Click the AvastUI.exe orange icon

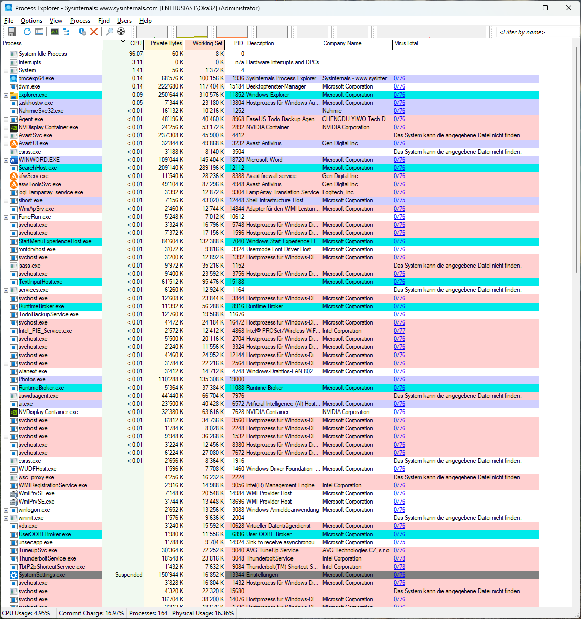coord(14,143)
